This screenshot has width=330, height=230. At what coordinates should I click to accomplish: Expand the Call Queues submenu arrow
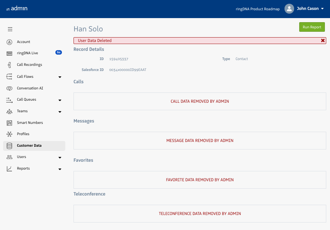60,100
